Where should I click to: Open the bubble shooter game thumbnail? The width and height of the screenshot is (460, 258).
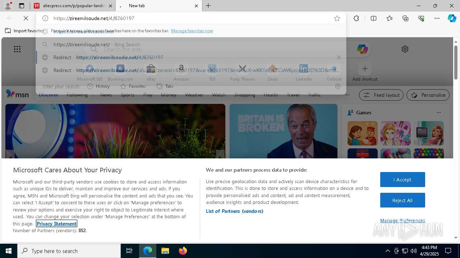[429, 153]
